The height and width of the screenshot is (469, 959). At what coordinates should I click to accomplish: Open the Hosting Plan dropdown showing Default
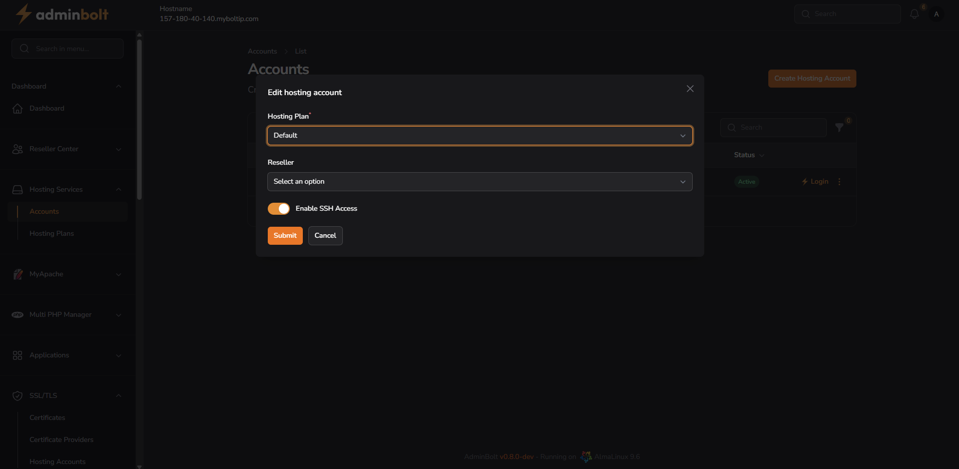(479, 136)
